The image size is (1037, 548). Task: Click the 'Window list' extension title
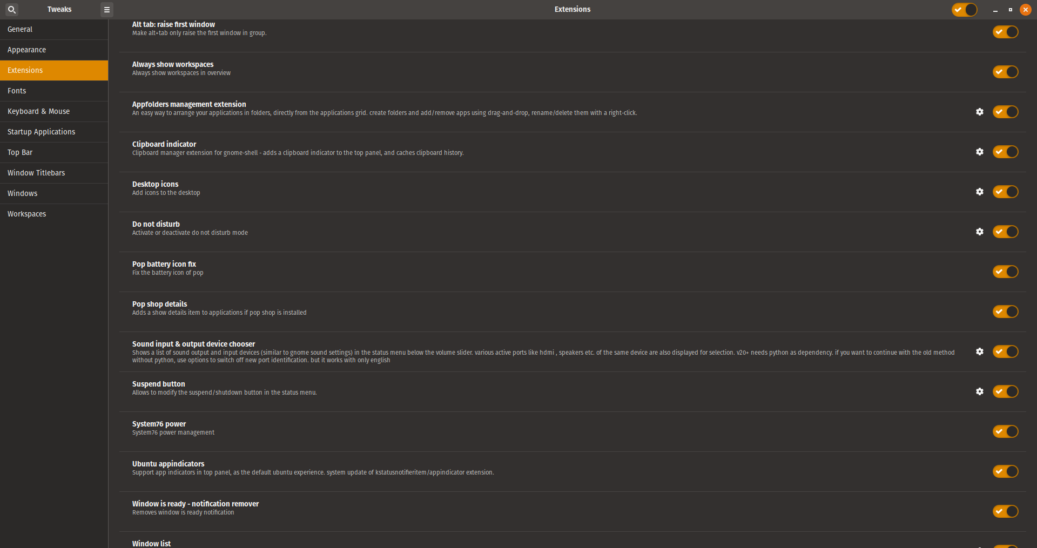(151, 544)
